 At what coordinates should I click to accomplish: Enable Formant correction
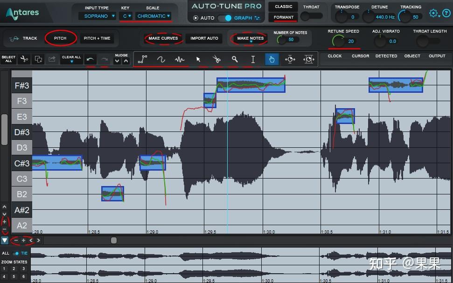point(283,17)
